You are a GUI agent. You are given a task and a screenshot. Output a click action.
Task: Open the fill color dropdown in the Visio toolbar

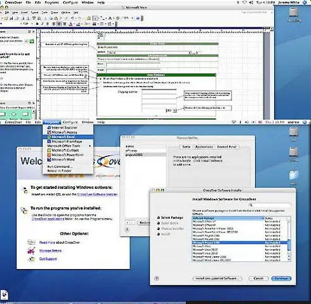(x=89, y=24)
